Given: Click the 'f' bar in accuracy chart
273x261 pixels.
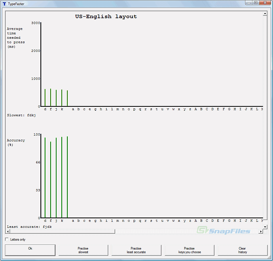Looking at the screenshot, I should 51,180.
